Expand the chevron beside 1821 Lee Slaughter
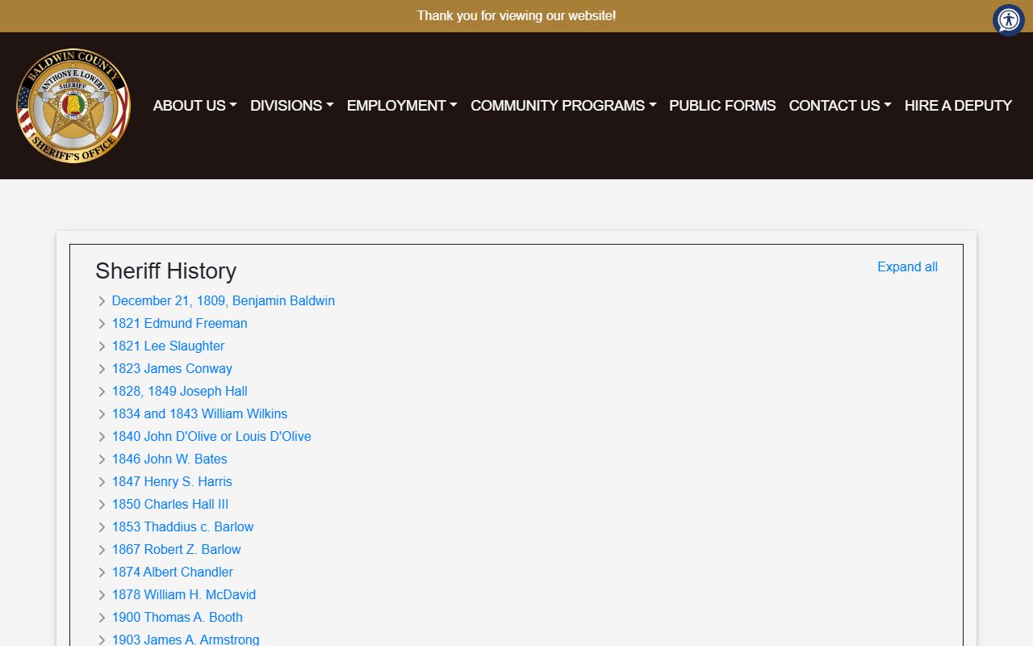This screenshot has height=646, width=1033. (x=102, y=346)
